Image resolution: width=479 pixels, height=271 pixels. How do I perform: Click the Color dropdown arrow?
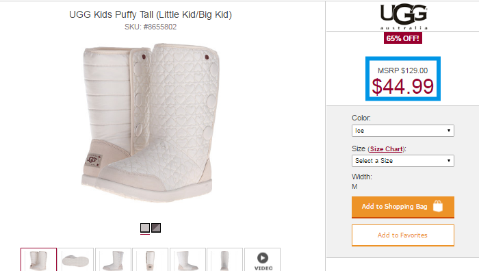click(x=449, y=131)
